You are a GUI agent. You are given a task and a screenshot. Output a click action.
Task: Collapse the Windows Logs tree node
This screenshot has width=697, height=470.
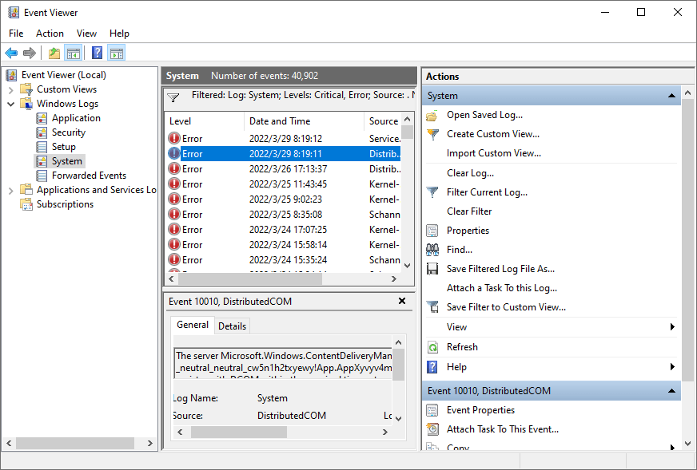tap(11, 104)
